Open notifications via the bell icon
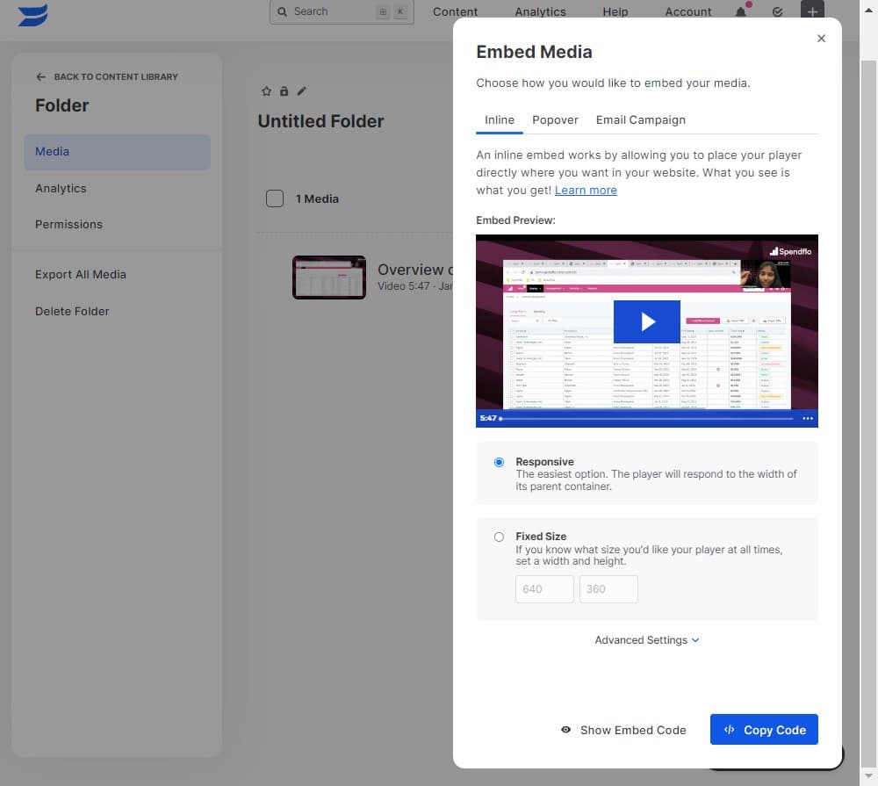 [x=740, y=12]
